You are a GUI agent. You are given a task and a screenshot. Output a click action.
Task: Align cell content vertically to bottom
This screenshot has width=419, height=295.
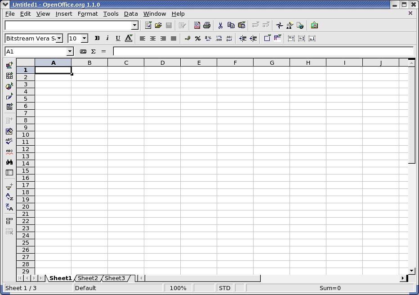[312, 38]
